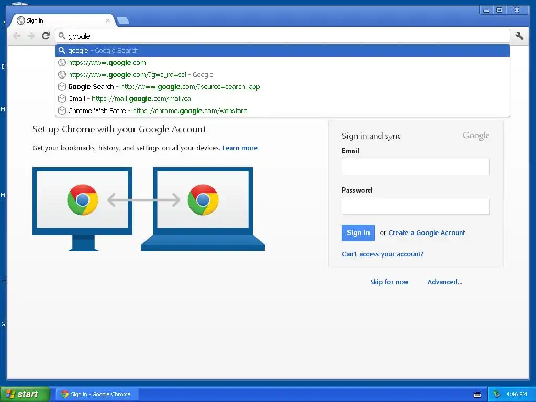Click the Sign in - Google Chrome taskbar button
Image resolution: width=536 pixels, height=402 pixels.
(x=97, y=394)
